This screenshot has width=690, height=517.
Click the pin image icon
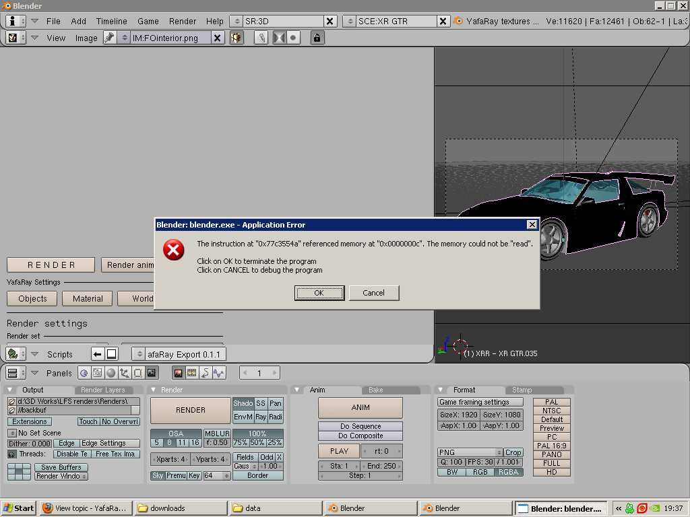pyautogui.click(x=109, y=38)
